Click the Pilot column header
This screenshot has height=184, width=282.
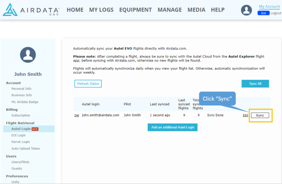click(127, 104)
